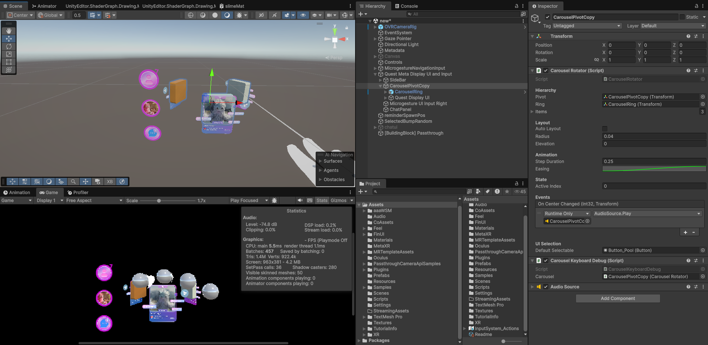
Task: Click the Scene debug draw mode bug icon
Action: point(239,15)
